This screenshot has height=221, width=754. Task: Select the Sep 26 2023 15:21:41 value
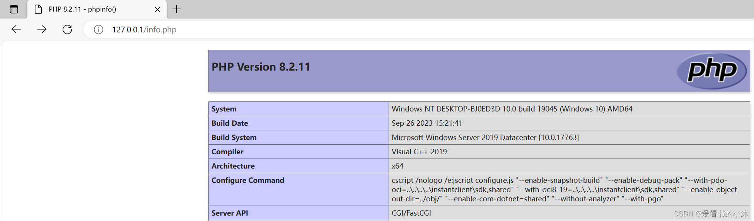427,123
